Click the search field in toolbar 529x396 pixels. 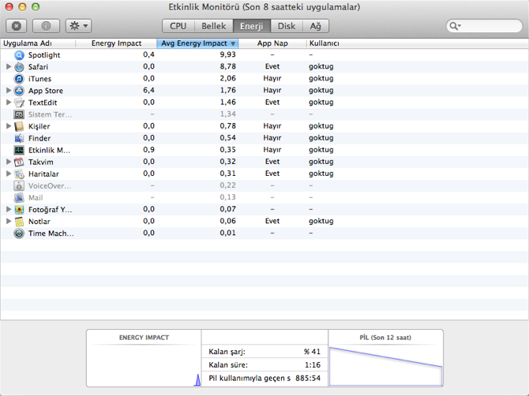click(484, 26)
